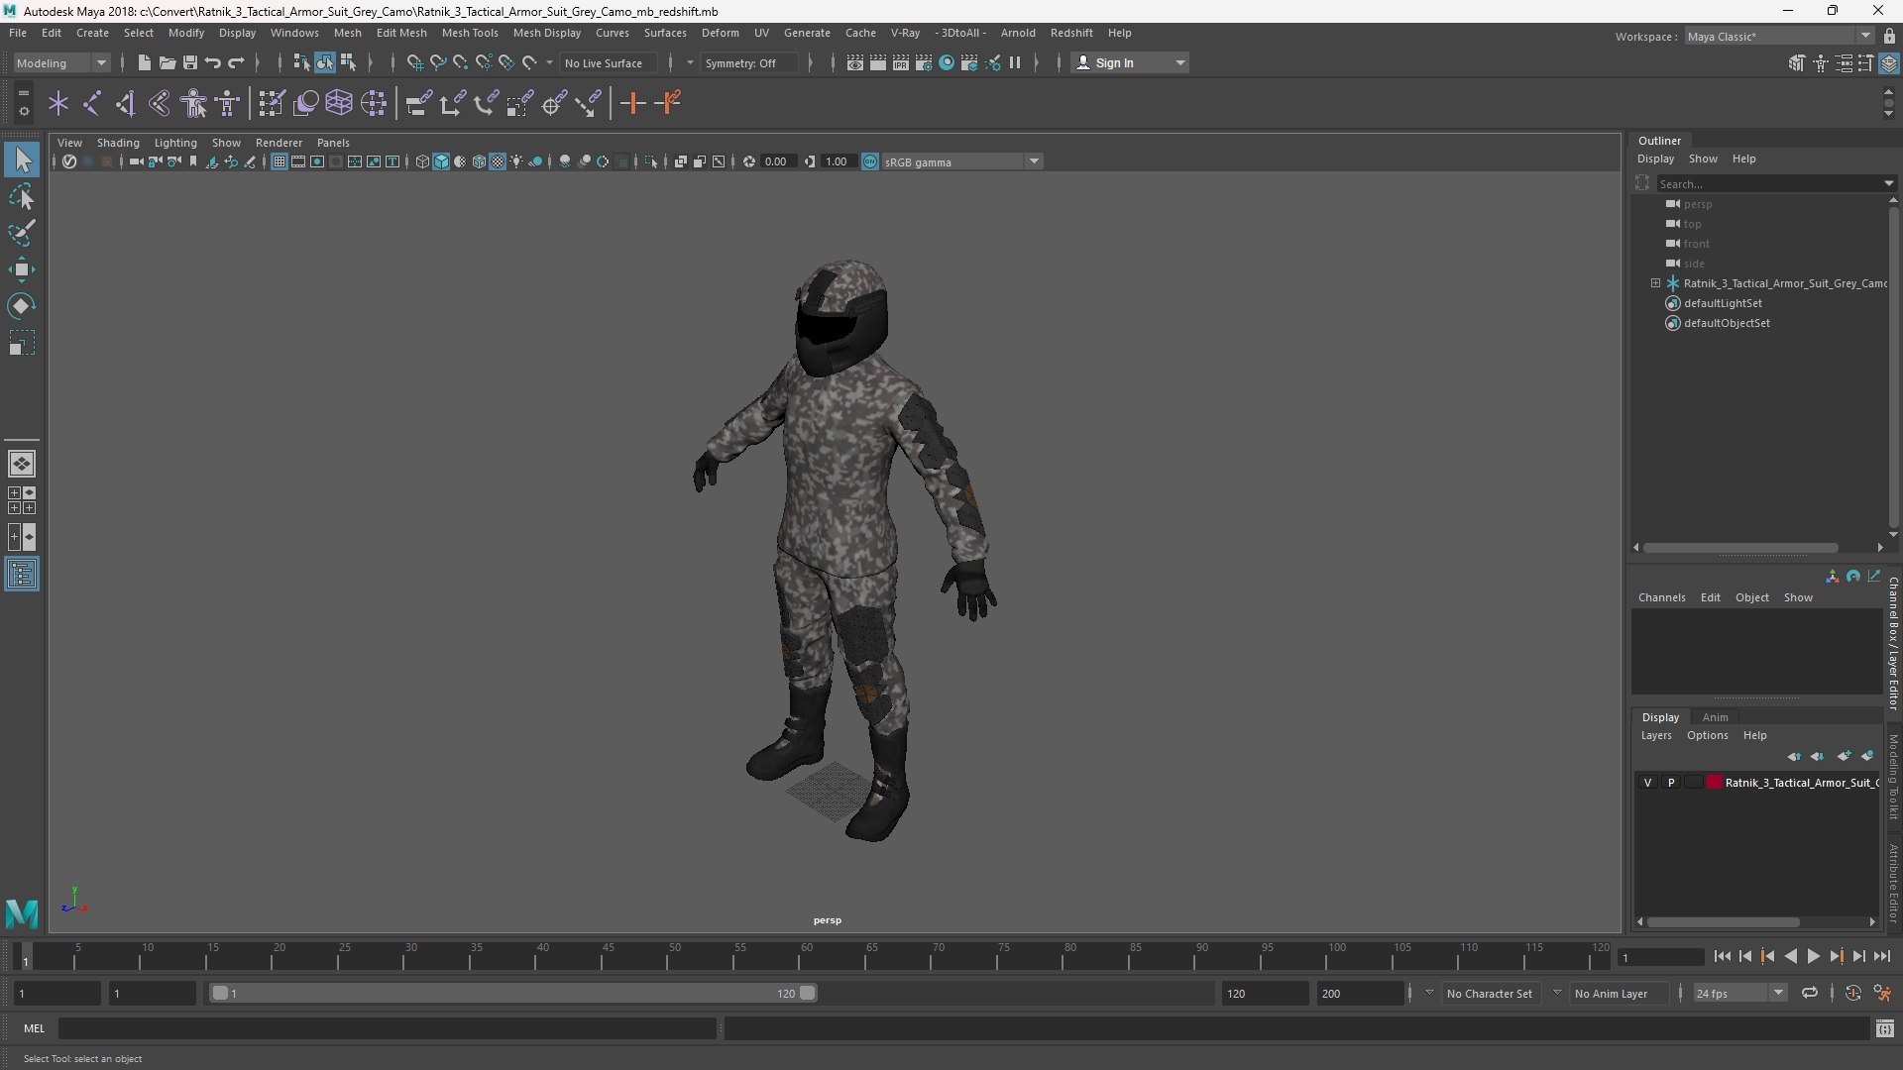Toggle the viewport grid display icon

280,161
